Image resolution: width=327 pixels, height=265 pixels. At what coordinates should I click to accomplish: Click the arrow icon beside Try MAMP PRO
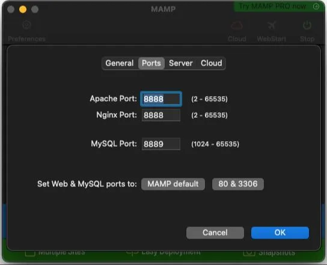pyautogui.click(x=316, y=7)
